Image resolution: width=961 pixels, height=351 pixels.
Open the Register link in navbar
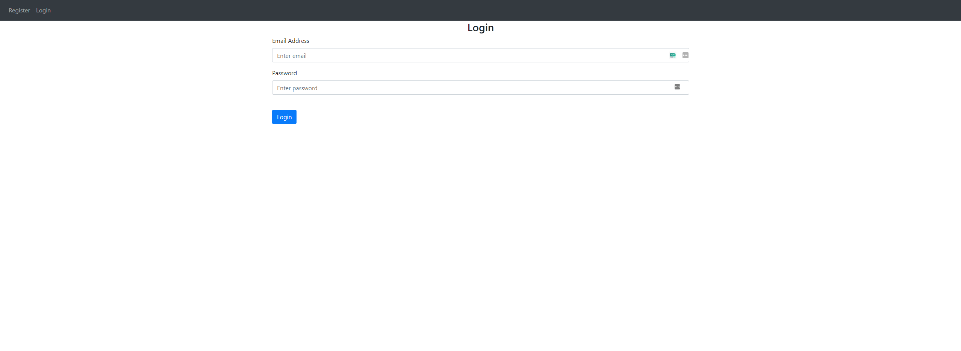click(19, 11)
